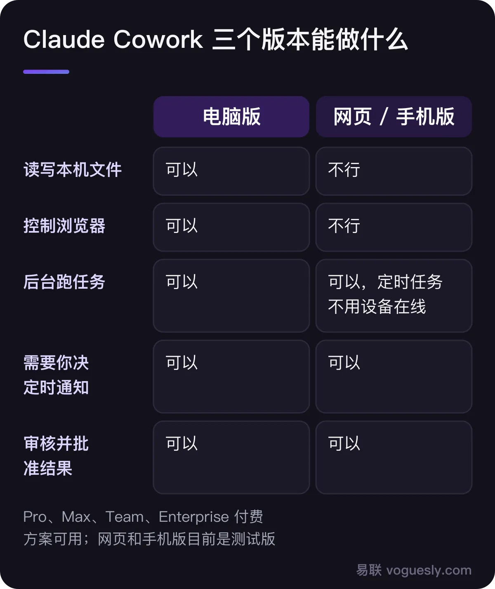Image resolution: width=495 pixels, height=589 pixels.
Task: Click 电脑版 cell in 审核并批准结果 row
Action: tap(231, 457)
